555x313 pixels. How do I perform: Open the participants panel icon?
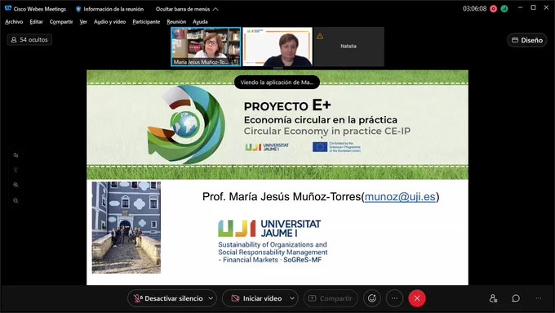[x=494, y=298]
